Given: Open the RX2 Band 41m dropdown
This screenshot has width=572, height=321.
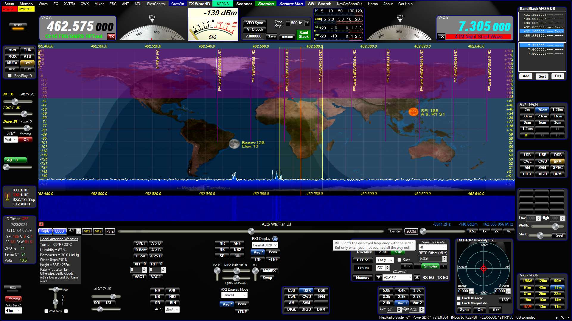Looking at the screenshot, I should (x=13, y=311).
